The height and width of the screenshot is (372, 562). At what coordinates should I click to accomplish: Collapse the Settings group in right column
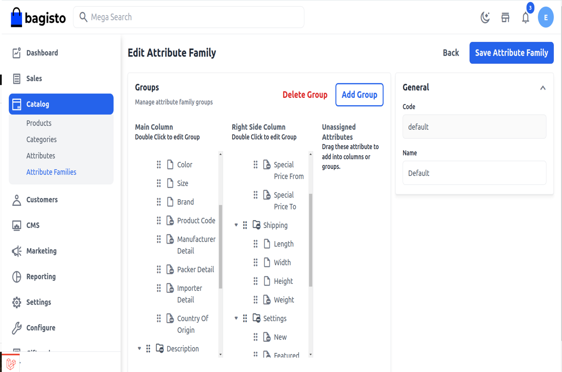point(236,318)
